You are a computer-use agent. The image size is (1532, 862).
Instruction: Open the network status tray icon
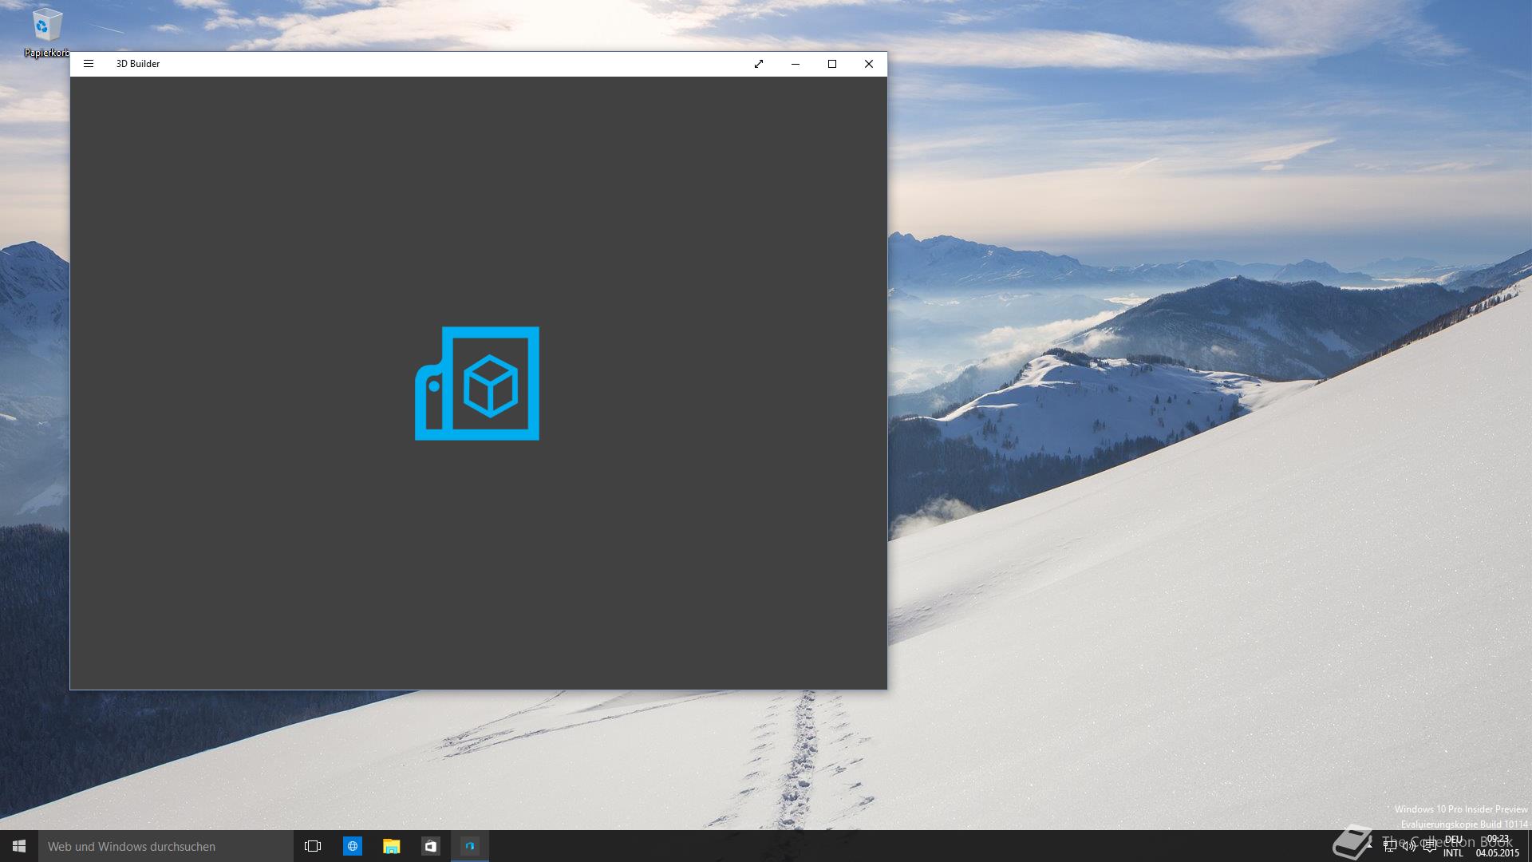tap(1390, 846)
